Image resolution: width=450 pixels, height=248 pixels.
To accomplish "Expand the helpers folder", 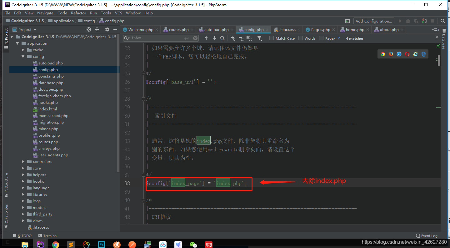I will [x=23, y=175].
